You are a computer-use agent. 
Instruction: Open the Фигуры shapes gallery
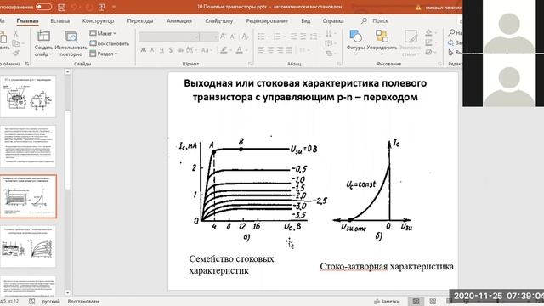(x=355, y=42)
